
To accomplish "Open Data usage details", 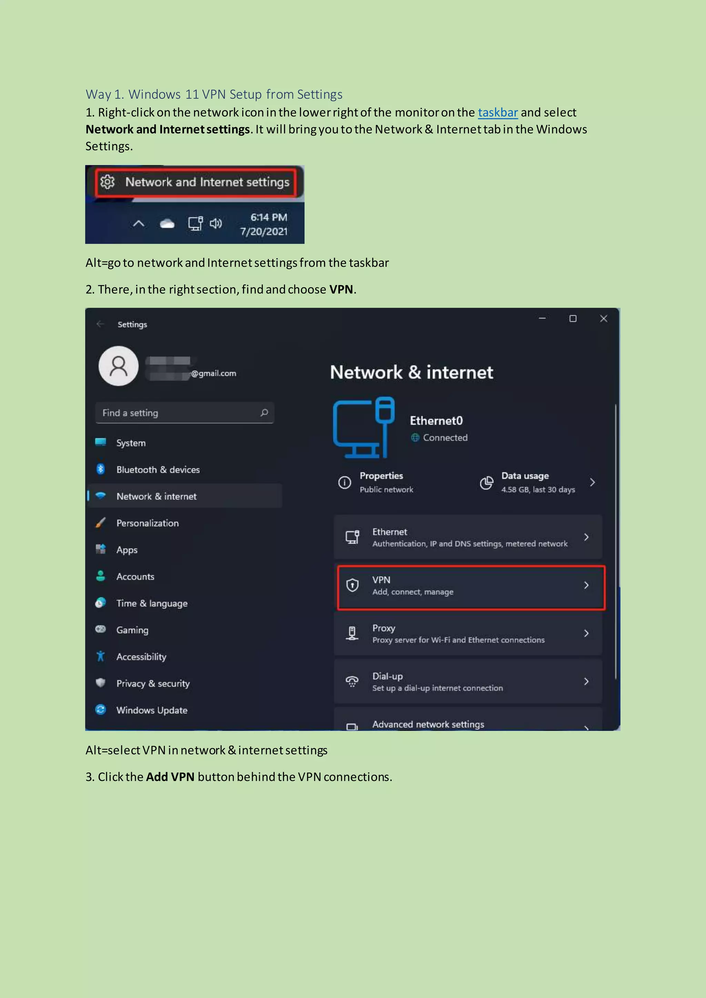I will [538, 482].
